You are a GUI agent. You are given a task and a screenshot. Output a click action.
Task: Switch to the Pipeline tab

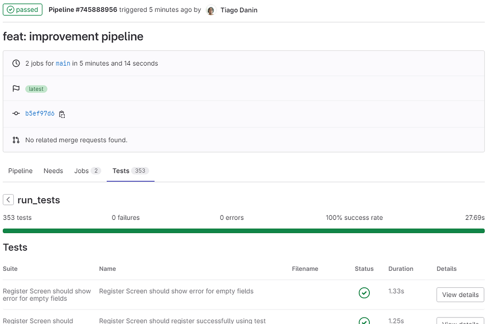tap(20, 171)
